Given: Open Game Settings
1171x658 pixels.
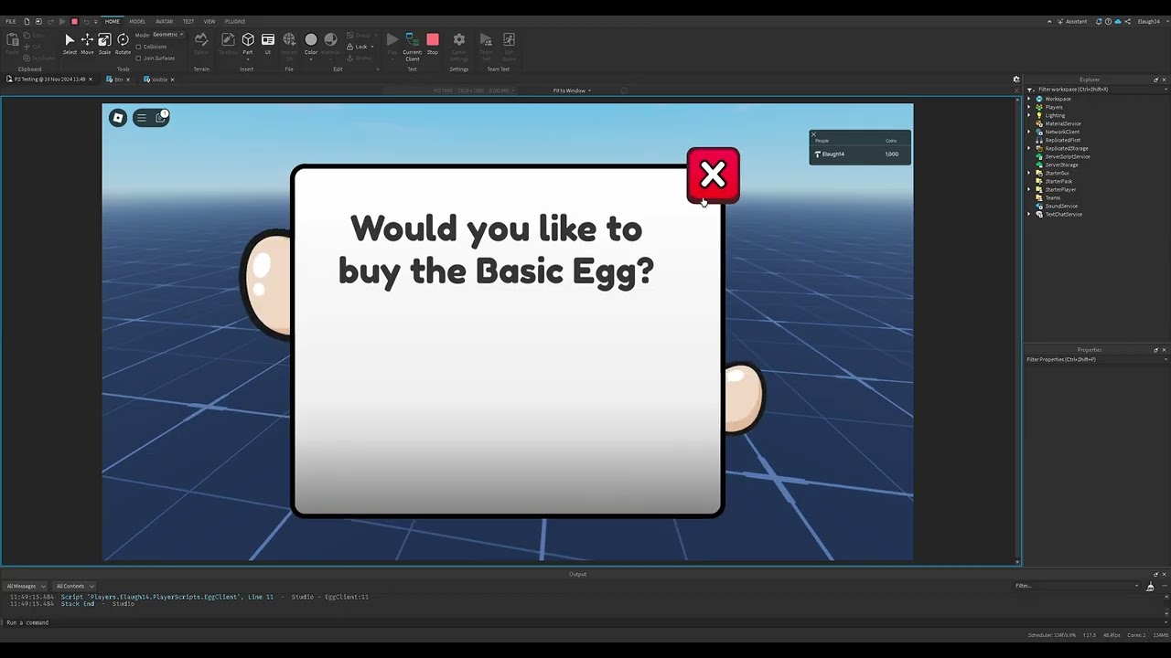Looking at the screenshot, I should [x=459, y=46].
